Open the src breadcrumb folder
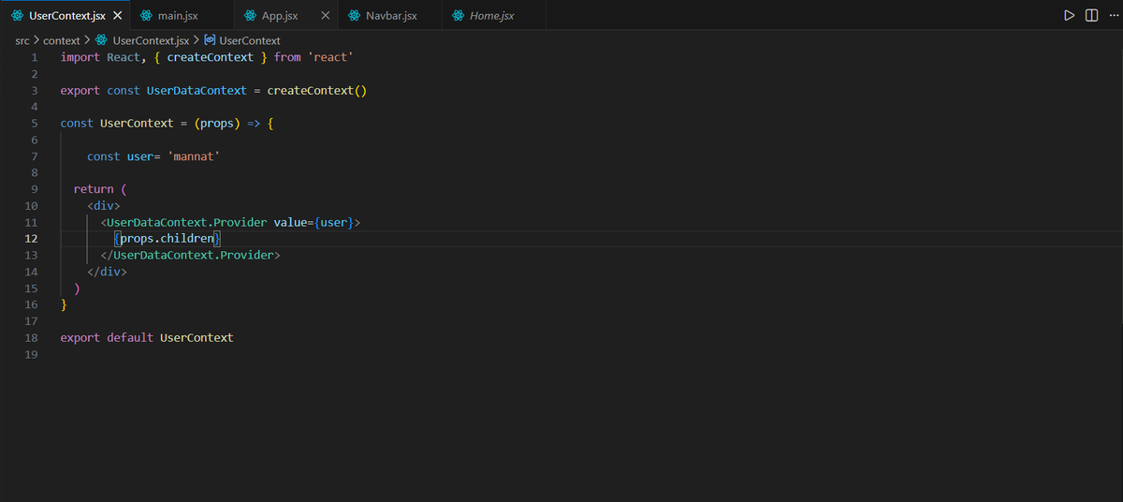Screen dimensions: 1123x502 [x=22, y=40]
